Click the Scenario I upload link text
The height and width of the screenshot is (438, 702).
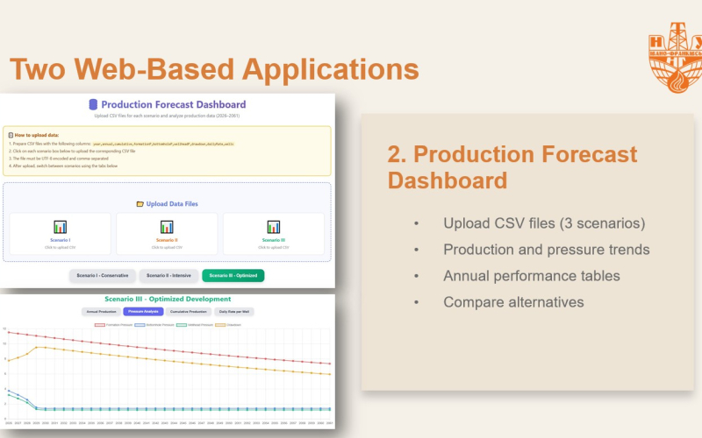(x=60, y=247)
